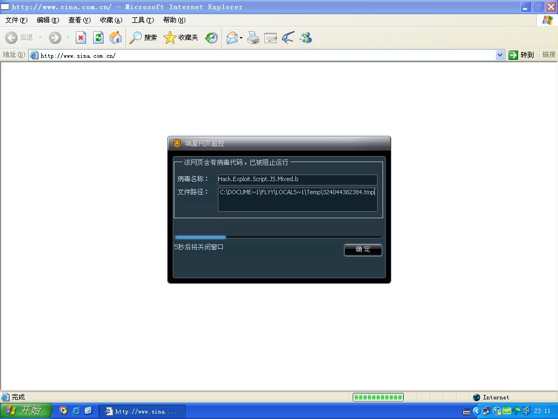Click the 转到 (Go) button

(521, 55)
